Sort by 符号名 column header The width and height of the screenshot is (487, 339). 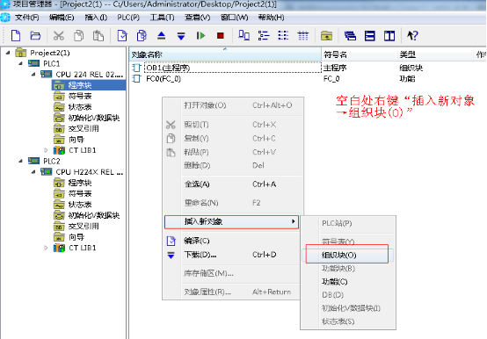click(x=360, y=55)
